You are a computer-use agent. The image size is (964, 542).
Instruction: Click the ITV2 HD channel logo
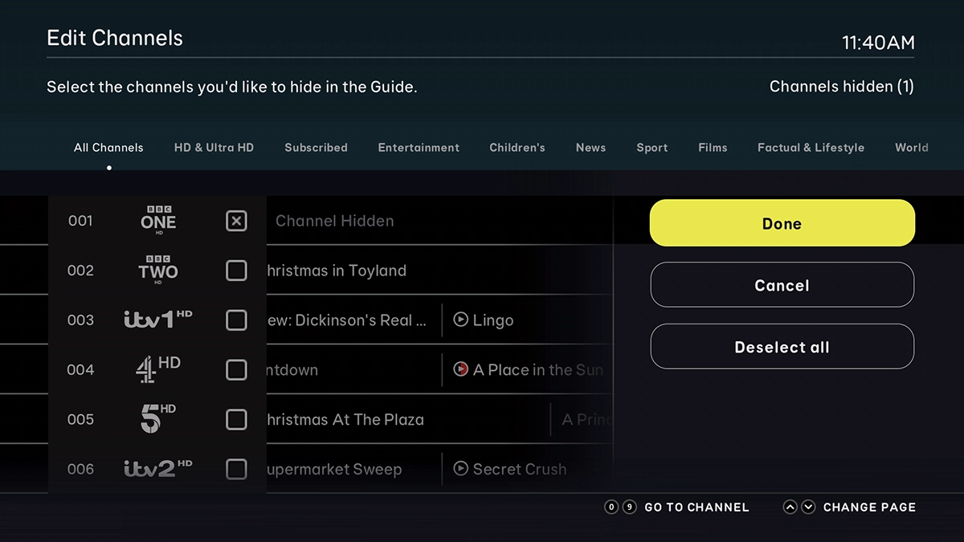pyautogui.click(x=157, y=468)
